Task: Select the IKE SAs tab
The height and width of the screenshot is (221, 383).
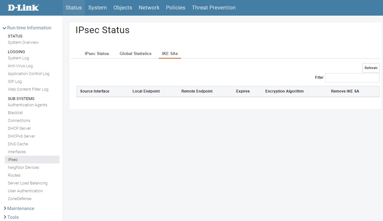Action: pyautogui.click(x=170, y=53)
